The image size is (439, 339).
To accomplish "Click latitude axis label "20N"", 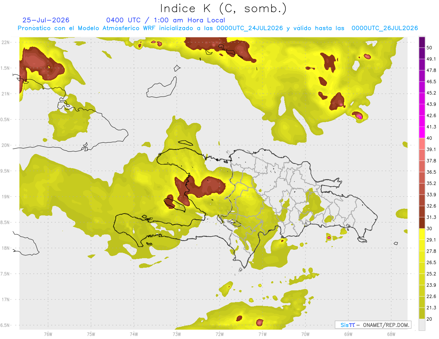I will coord(6,145).
